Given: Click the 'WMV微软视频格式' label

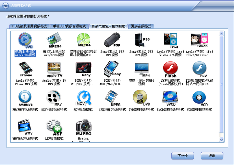Looking at the screenshot, I should pos(25,139).
